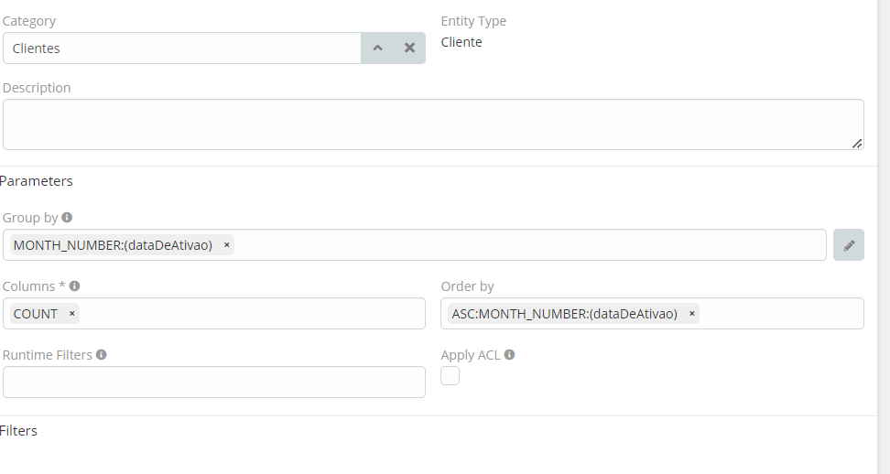Viewport: 890px width, 474px height.
Task: Remove the MONTH_NUMBER tag from Group by
Action: [227, 245]
